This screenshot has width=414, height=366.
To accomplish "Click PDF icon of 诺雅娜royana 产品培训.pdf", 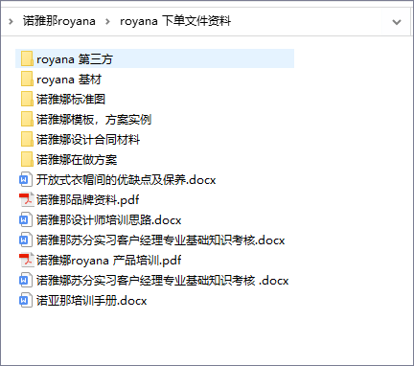I will (26, 260).
